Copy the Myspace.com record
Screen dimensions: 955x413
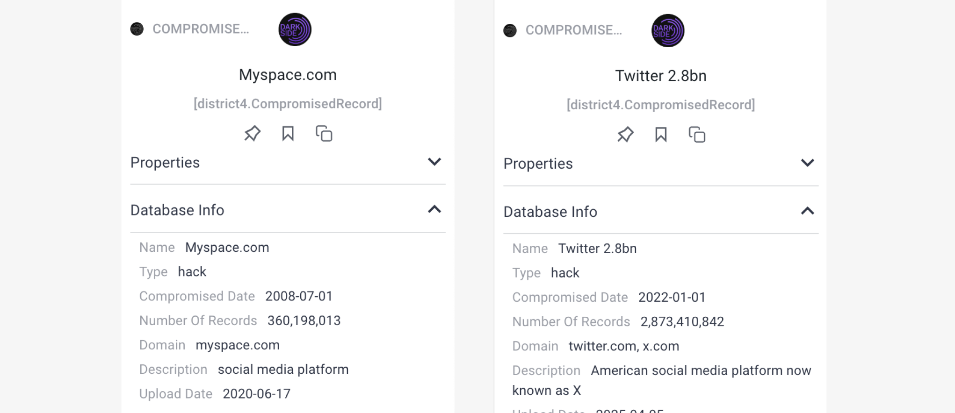[324, 134]
